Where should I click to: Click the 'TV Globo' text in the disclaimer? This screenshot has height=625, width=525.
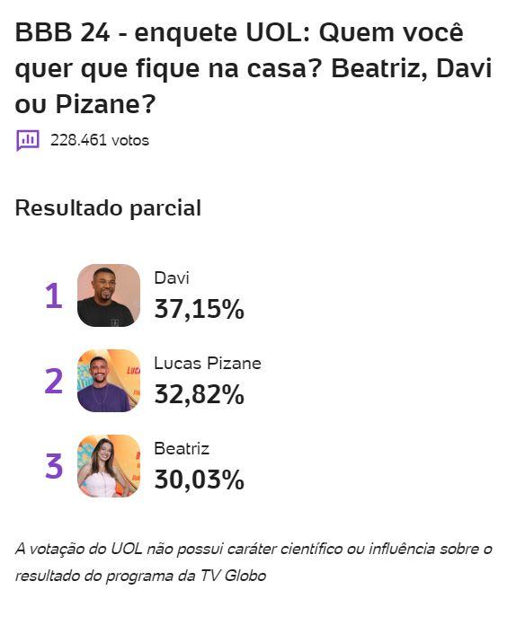pyautogui.click(x=233, y=576)
